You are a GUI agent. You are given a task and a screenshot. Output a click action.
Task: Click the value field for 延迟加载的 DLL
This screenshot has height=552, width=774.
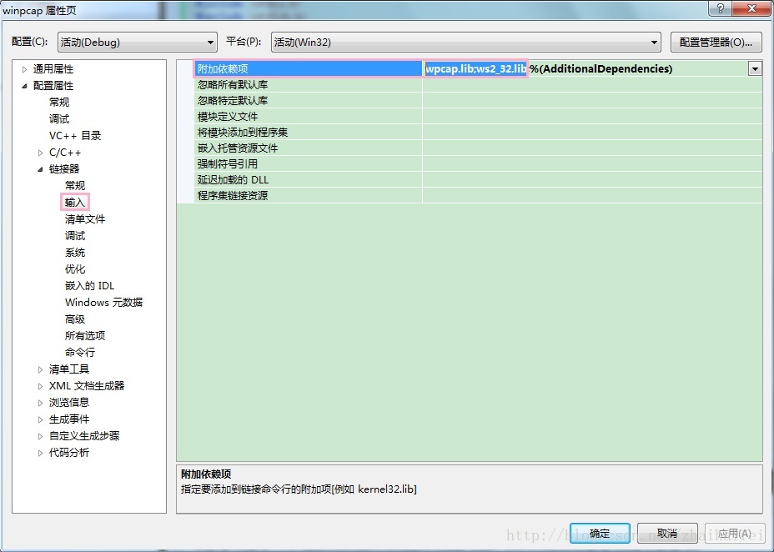click(x=592, y=179)
